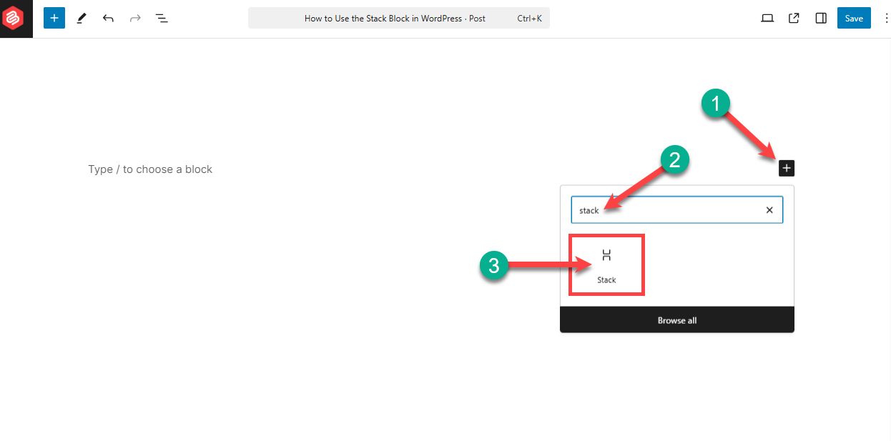Redo the last change
This screenshot has height=441, width=891.
click(x=135, y=18)
